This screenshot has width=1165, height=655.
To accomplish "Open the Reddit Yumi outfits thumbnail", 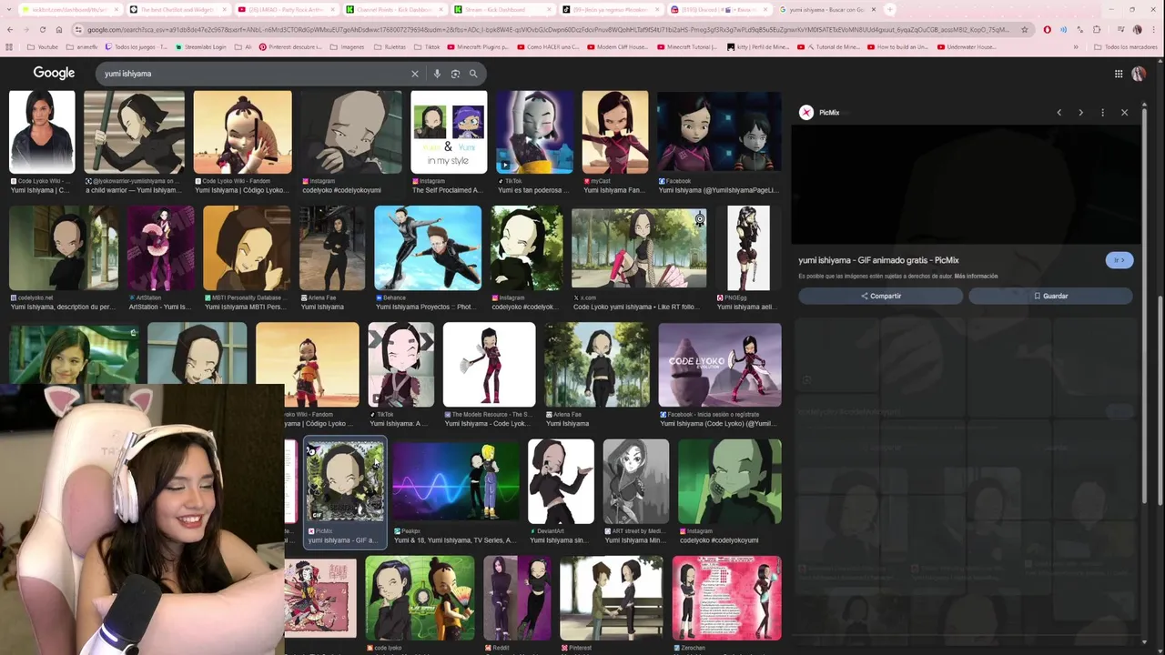I will click(517, 598).
